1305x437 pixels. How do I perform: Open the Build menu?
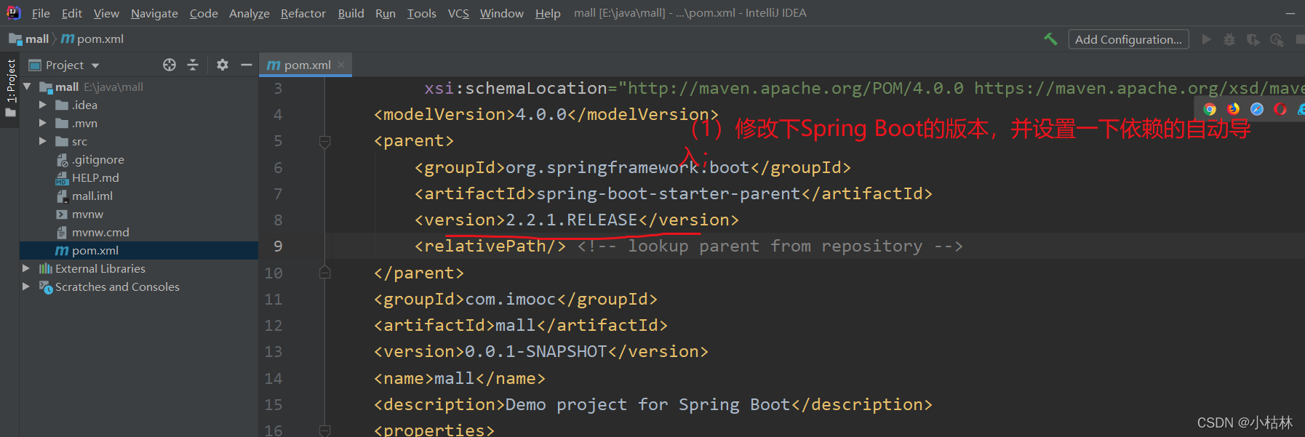coord(351,13)
